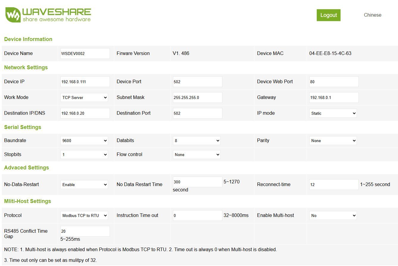Click the Device Name input field

tap(85, 53)
